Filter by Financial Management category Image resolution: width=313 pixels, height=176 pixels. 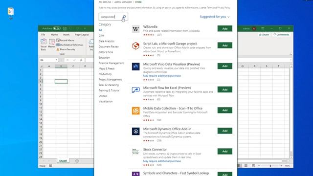coord(111,63)
